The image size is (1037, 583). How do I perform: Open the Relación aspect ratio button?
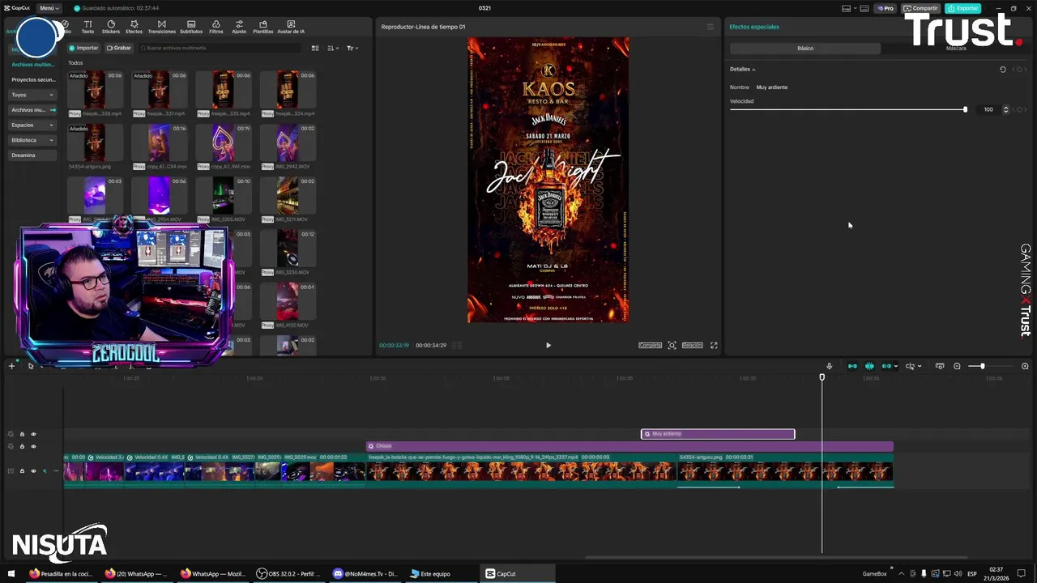pyautogui.click(x=692, y=345)
